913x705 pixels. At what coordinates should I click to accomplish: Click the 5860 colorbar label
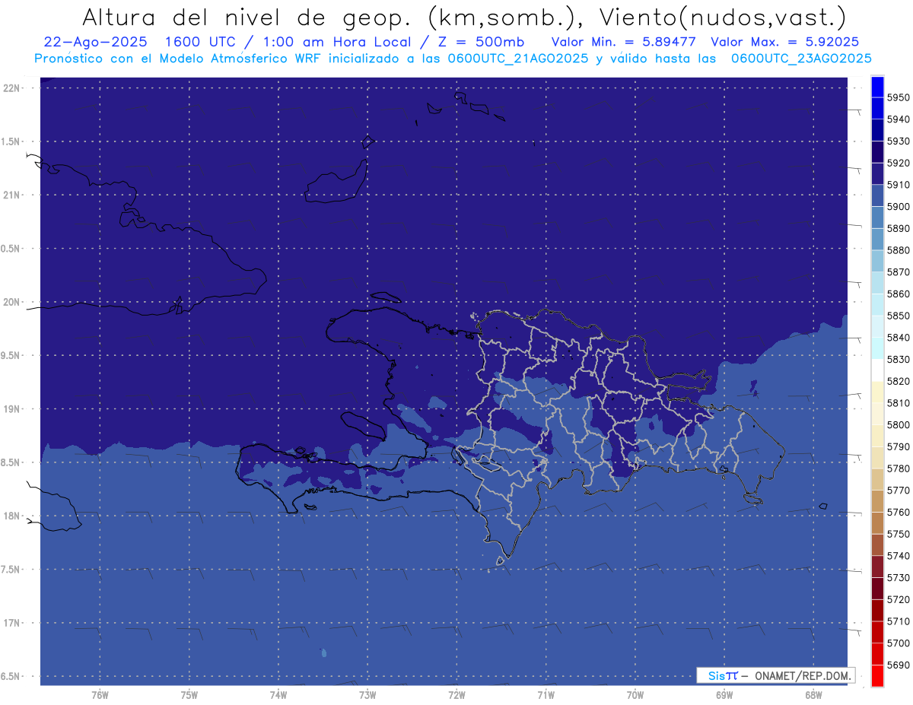899,294
